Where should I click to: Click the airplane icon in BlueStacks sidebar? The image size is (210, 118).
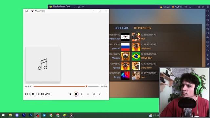tap(208, 55)
